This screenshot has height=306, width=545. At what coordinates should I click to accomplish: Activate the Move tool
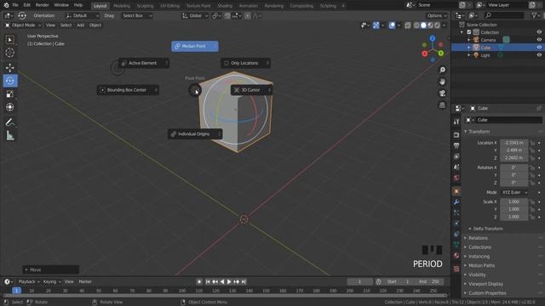[x=10, y=68]
